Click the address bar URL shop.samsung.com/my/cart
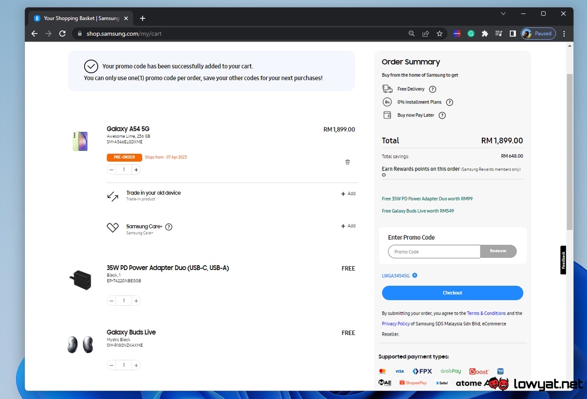This screenshot has height=399, width=587. (124, 34)
